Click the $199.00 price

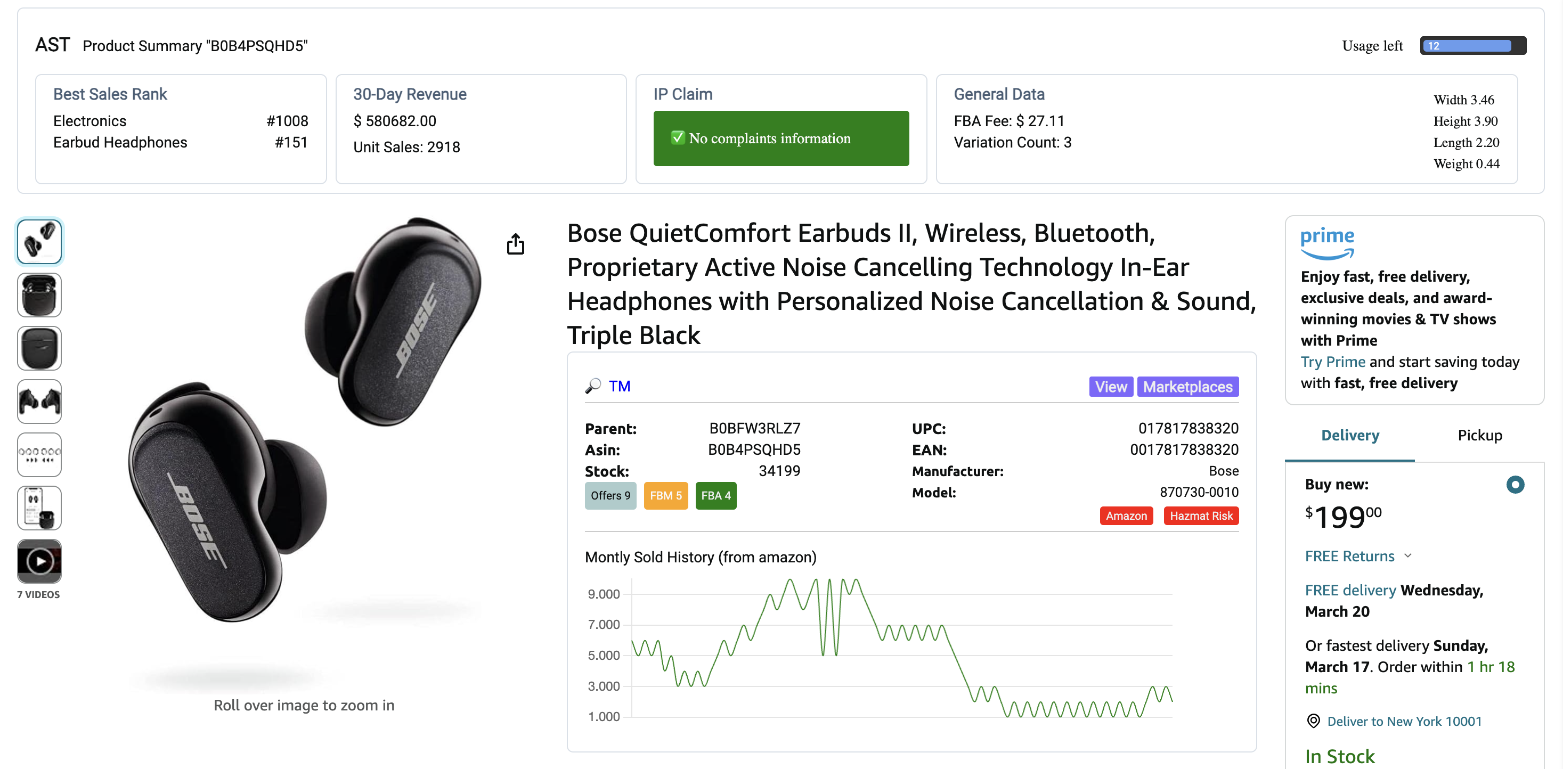[1344, 517]
